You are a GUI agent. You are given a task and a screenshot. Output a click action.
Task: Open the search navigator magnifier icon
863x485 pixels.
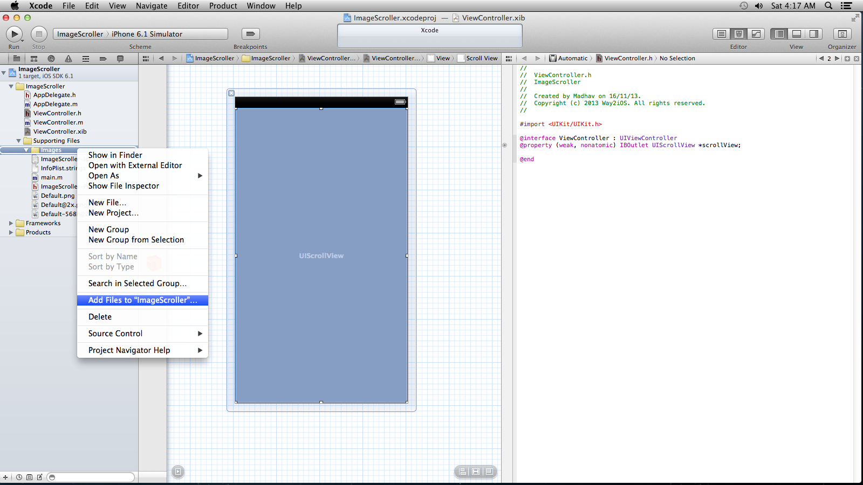[51, 59]
